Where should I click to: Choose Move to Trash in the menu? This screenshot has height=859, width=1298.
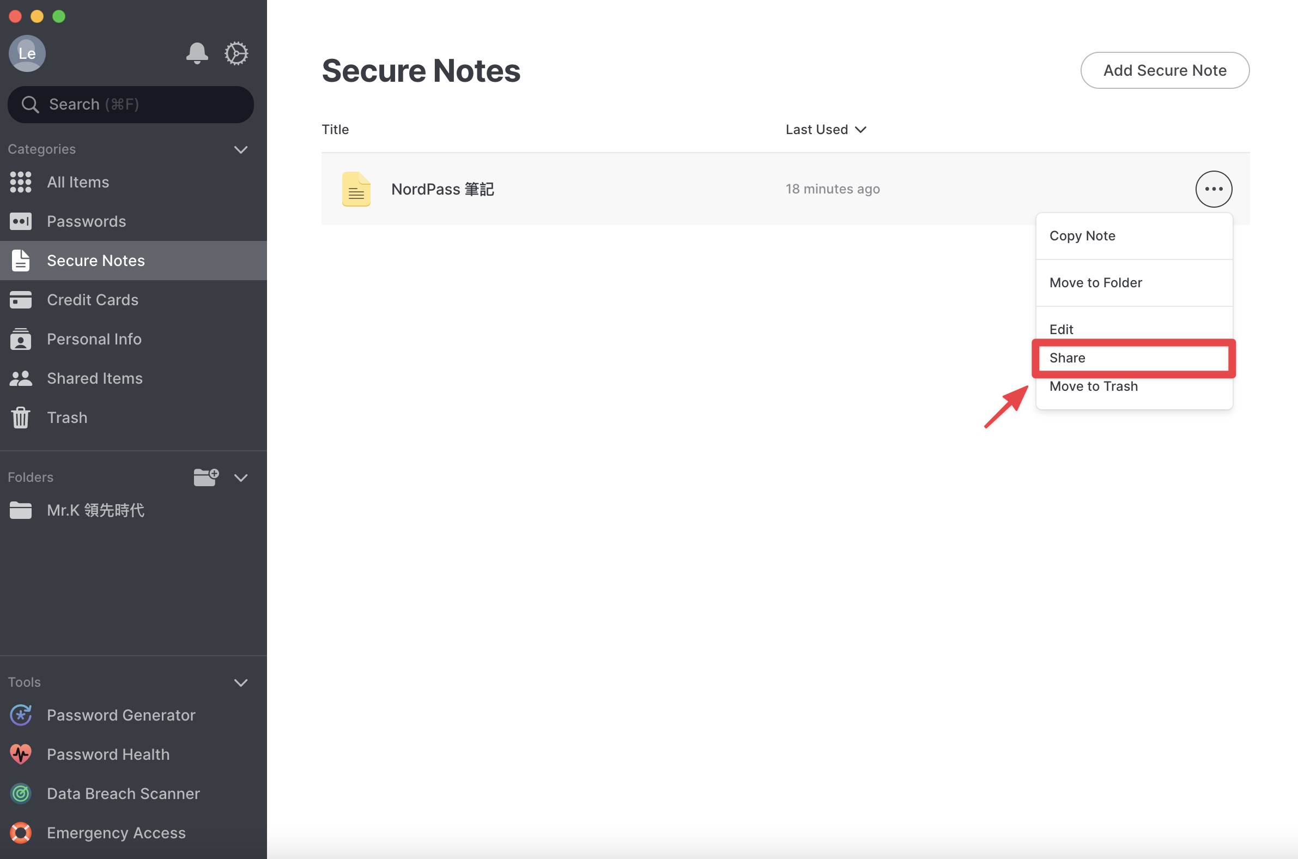tap(1134, 387)
